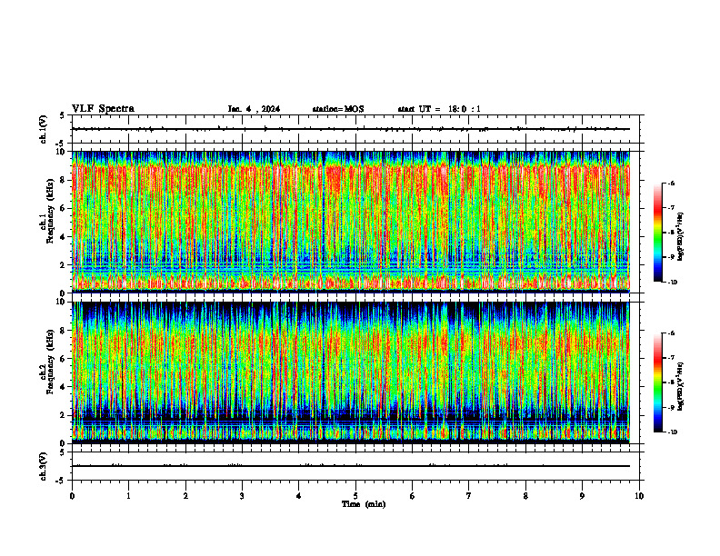
Task: Click time axis tick label "7"
Action: tap(469, 496)
